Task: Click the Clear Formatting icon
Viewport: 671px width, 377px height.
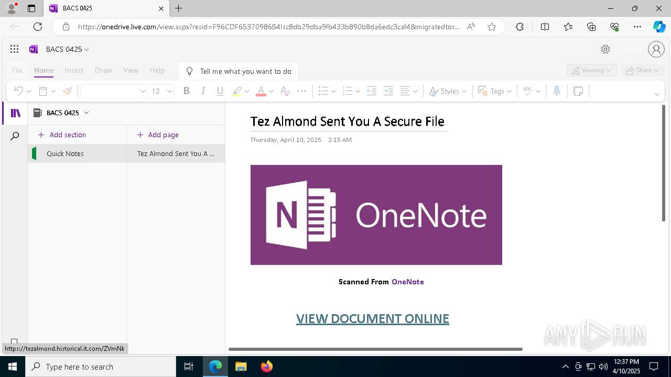Action: tap(285, 91)
